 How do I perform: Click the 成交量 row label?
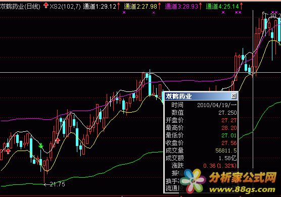click(x=174, y=151)
